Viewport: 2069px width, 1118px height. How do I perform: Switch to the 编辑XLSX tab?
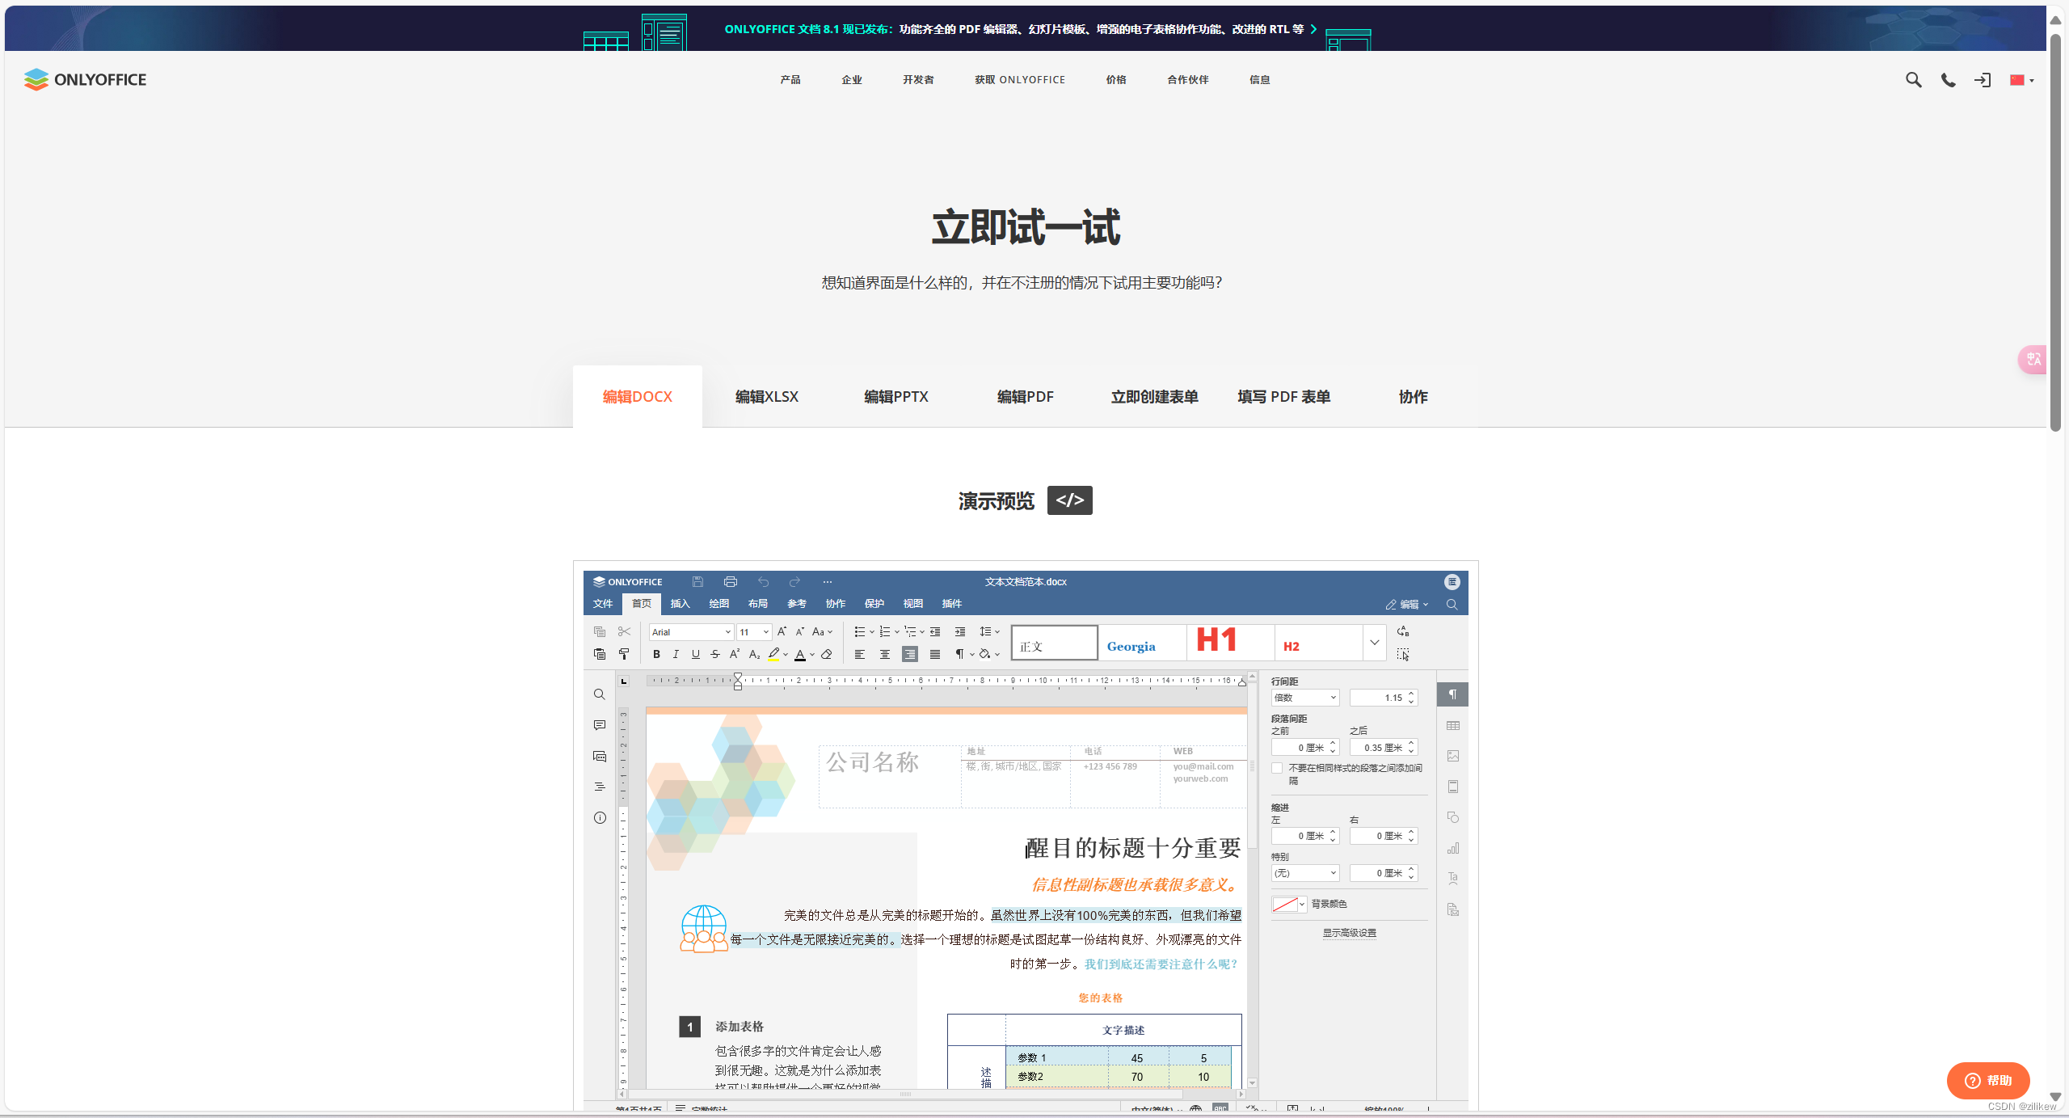tap(767, 397)
